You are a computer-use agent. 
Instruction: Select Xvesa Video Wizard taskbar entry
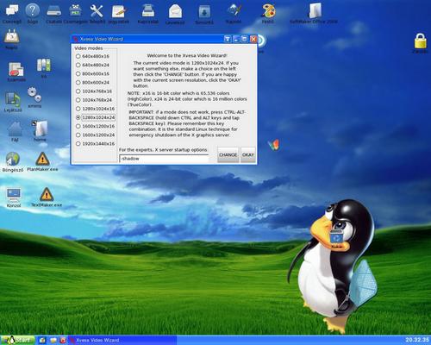pos(122,341)
